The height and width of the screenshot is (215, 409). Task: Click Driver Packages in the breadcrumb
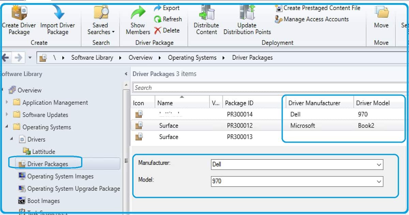tap(253, 58)
